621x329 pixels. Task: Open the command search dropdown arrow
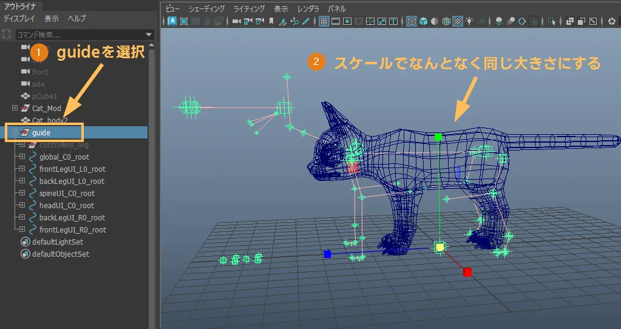tap(149, 35)
